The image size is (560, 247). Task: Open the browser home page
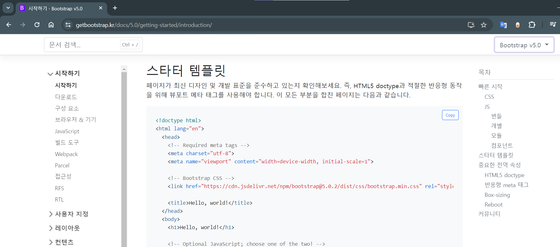point(51,25)
